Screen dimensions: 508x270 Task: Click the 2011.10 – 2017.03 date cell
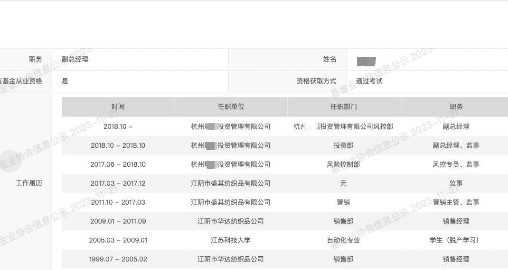(118, 202)
